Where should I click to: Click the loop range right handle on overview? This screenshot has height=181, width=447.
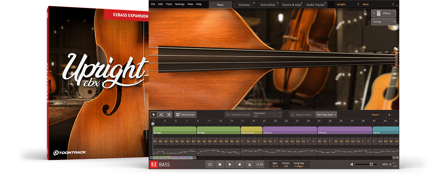(x=195, y=158)
